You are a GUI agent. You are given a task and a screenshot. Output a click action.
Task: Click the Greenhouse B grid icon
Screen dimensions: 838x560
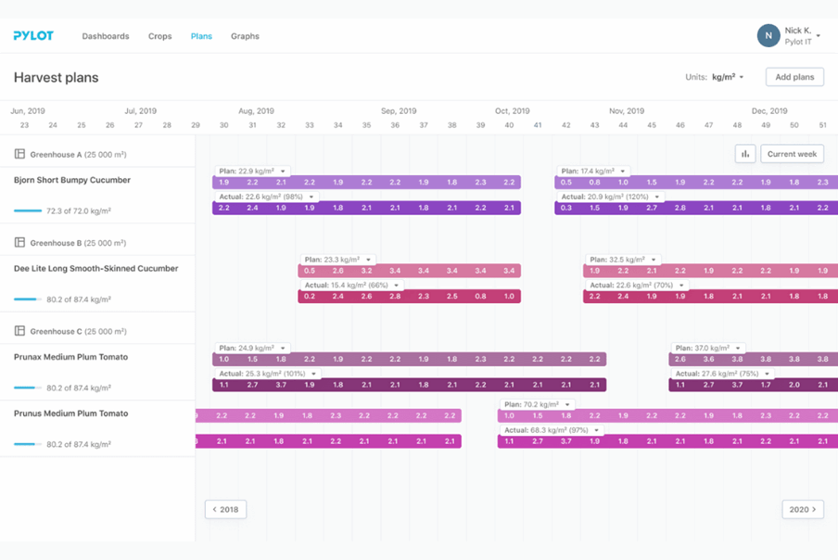(20, 243)
